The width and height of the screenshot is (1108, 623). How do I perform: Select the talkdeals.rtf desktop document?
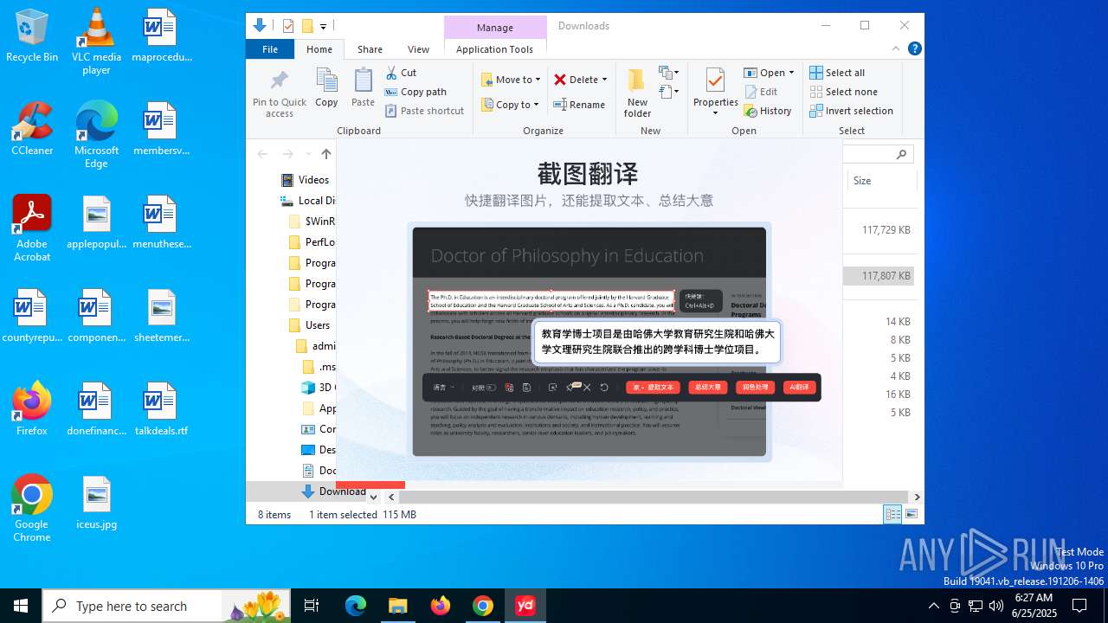(x=160, y=409)
